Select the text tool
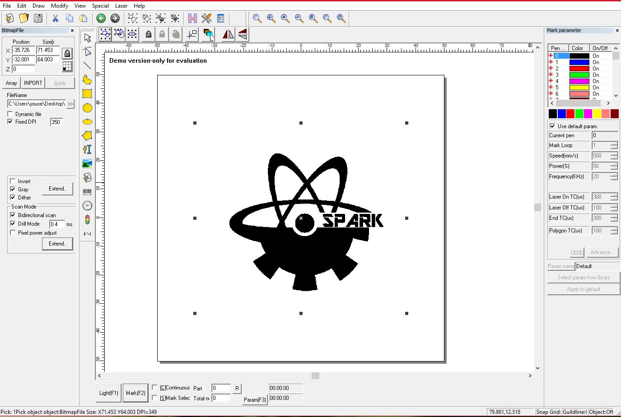The image size is (621, 417). (x=87, y=149)
